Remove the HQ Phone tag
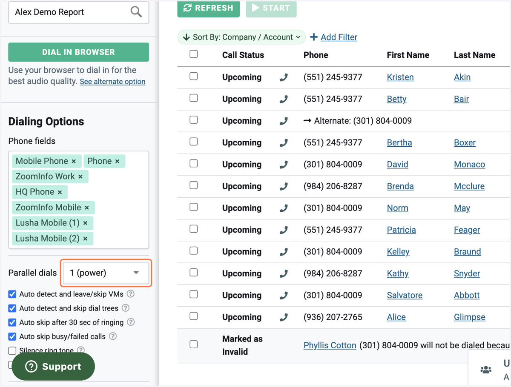 point(60,192)
